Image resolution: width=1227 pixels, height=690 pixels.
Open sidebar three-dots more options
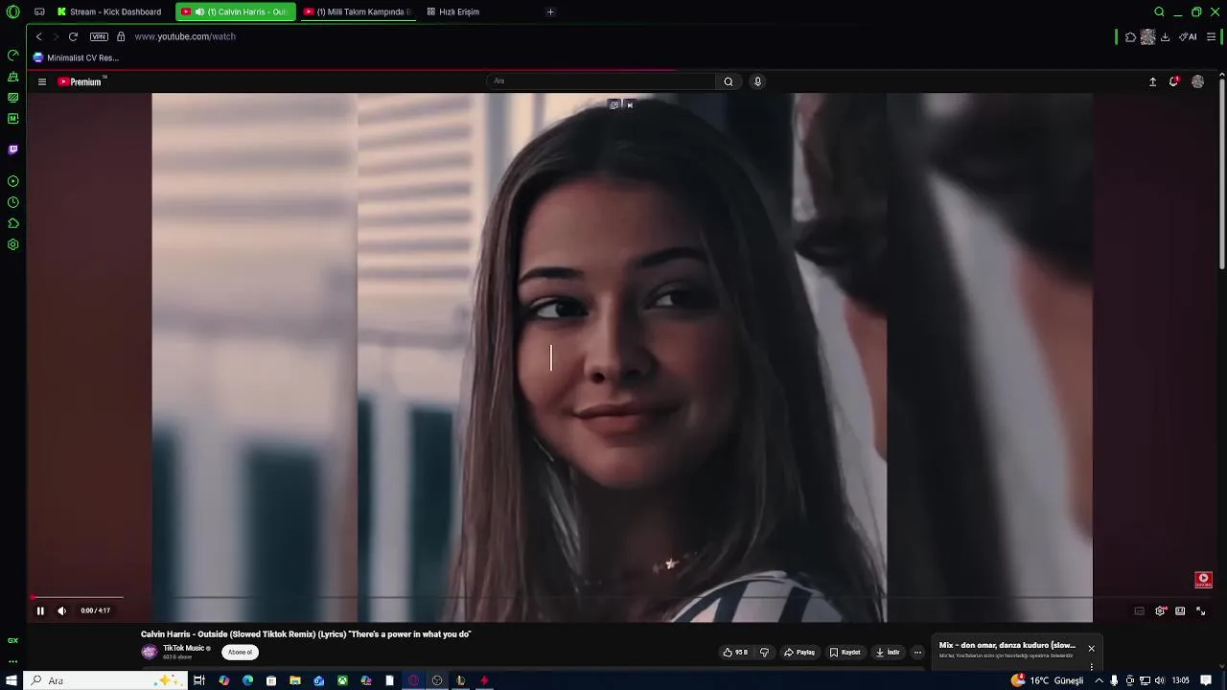tap(12, 661)
